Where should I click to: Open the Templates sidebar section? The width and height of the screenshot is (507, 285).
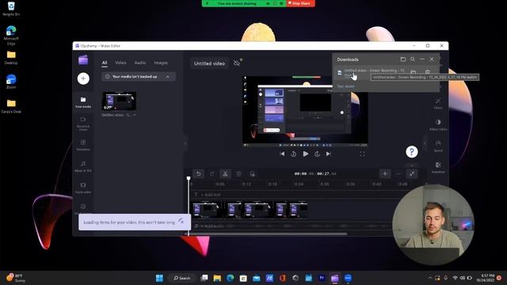[83, 145]
